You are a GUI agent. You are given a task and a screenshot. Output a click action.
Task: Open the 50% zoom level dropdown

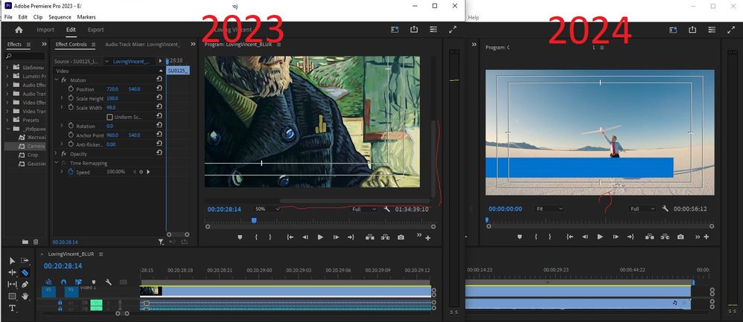(x=267, y=209)
